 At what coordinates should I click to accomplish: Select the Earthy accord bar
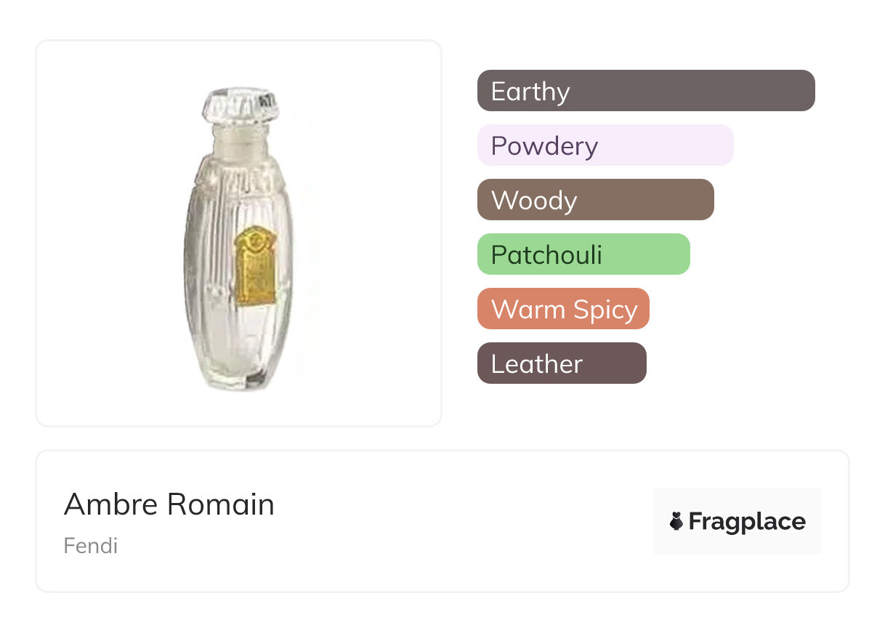coord(646,91)
